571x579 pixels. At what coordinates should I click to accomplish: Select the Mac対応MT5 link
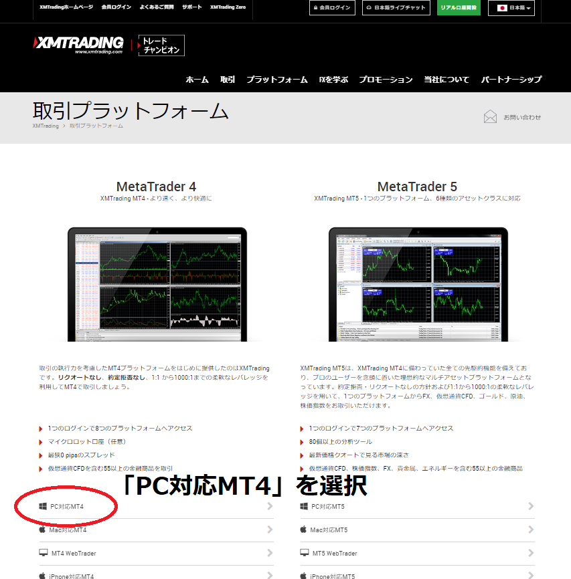[x=329, y=530]
